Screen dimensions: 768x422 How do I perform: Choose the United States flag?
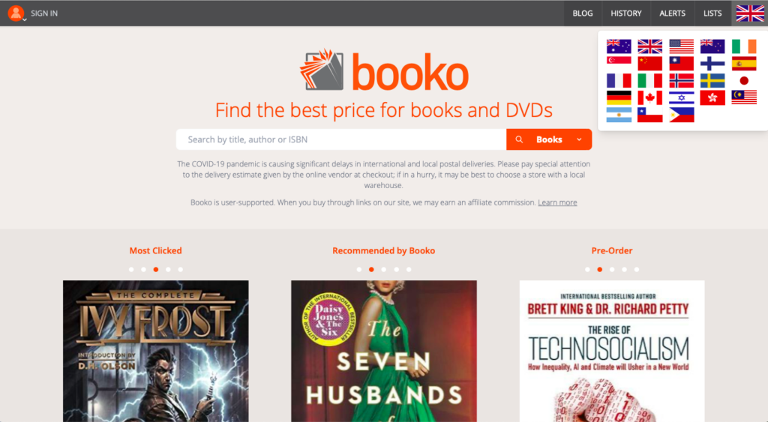[x=681, y=46]
